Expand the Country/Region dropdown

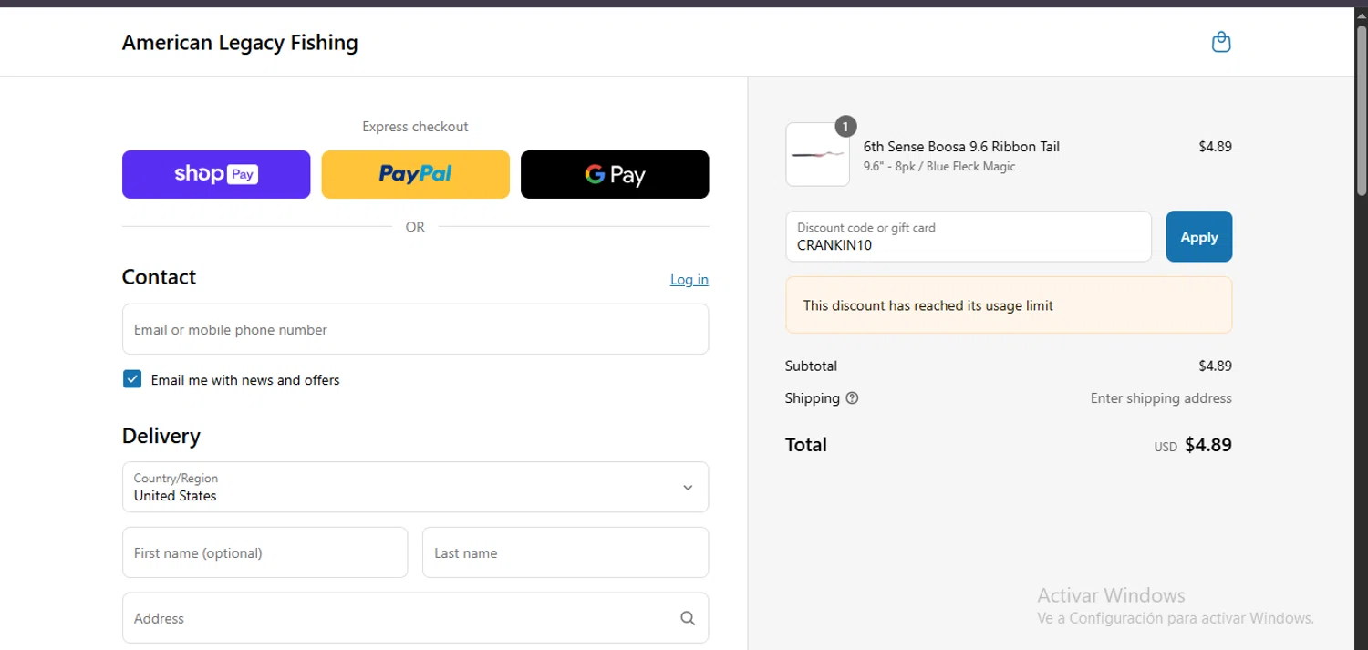pyautogui.click(x=415, y=487)
